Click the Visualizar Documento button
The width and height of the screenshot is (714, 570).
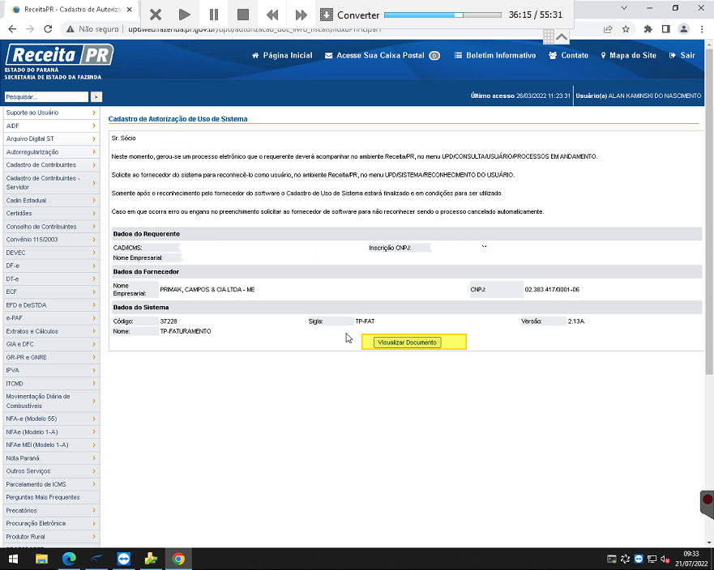coord(407,342)
